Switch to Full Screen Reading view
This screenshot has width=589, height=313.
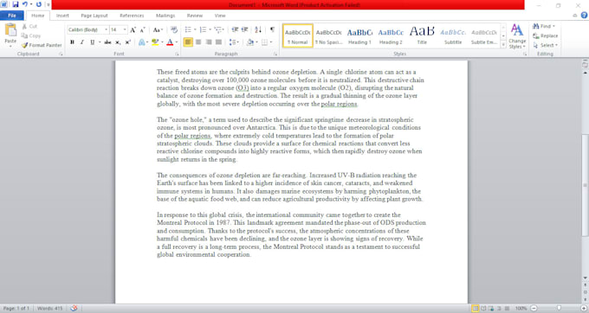(483, 308)
